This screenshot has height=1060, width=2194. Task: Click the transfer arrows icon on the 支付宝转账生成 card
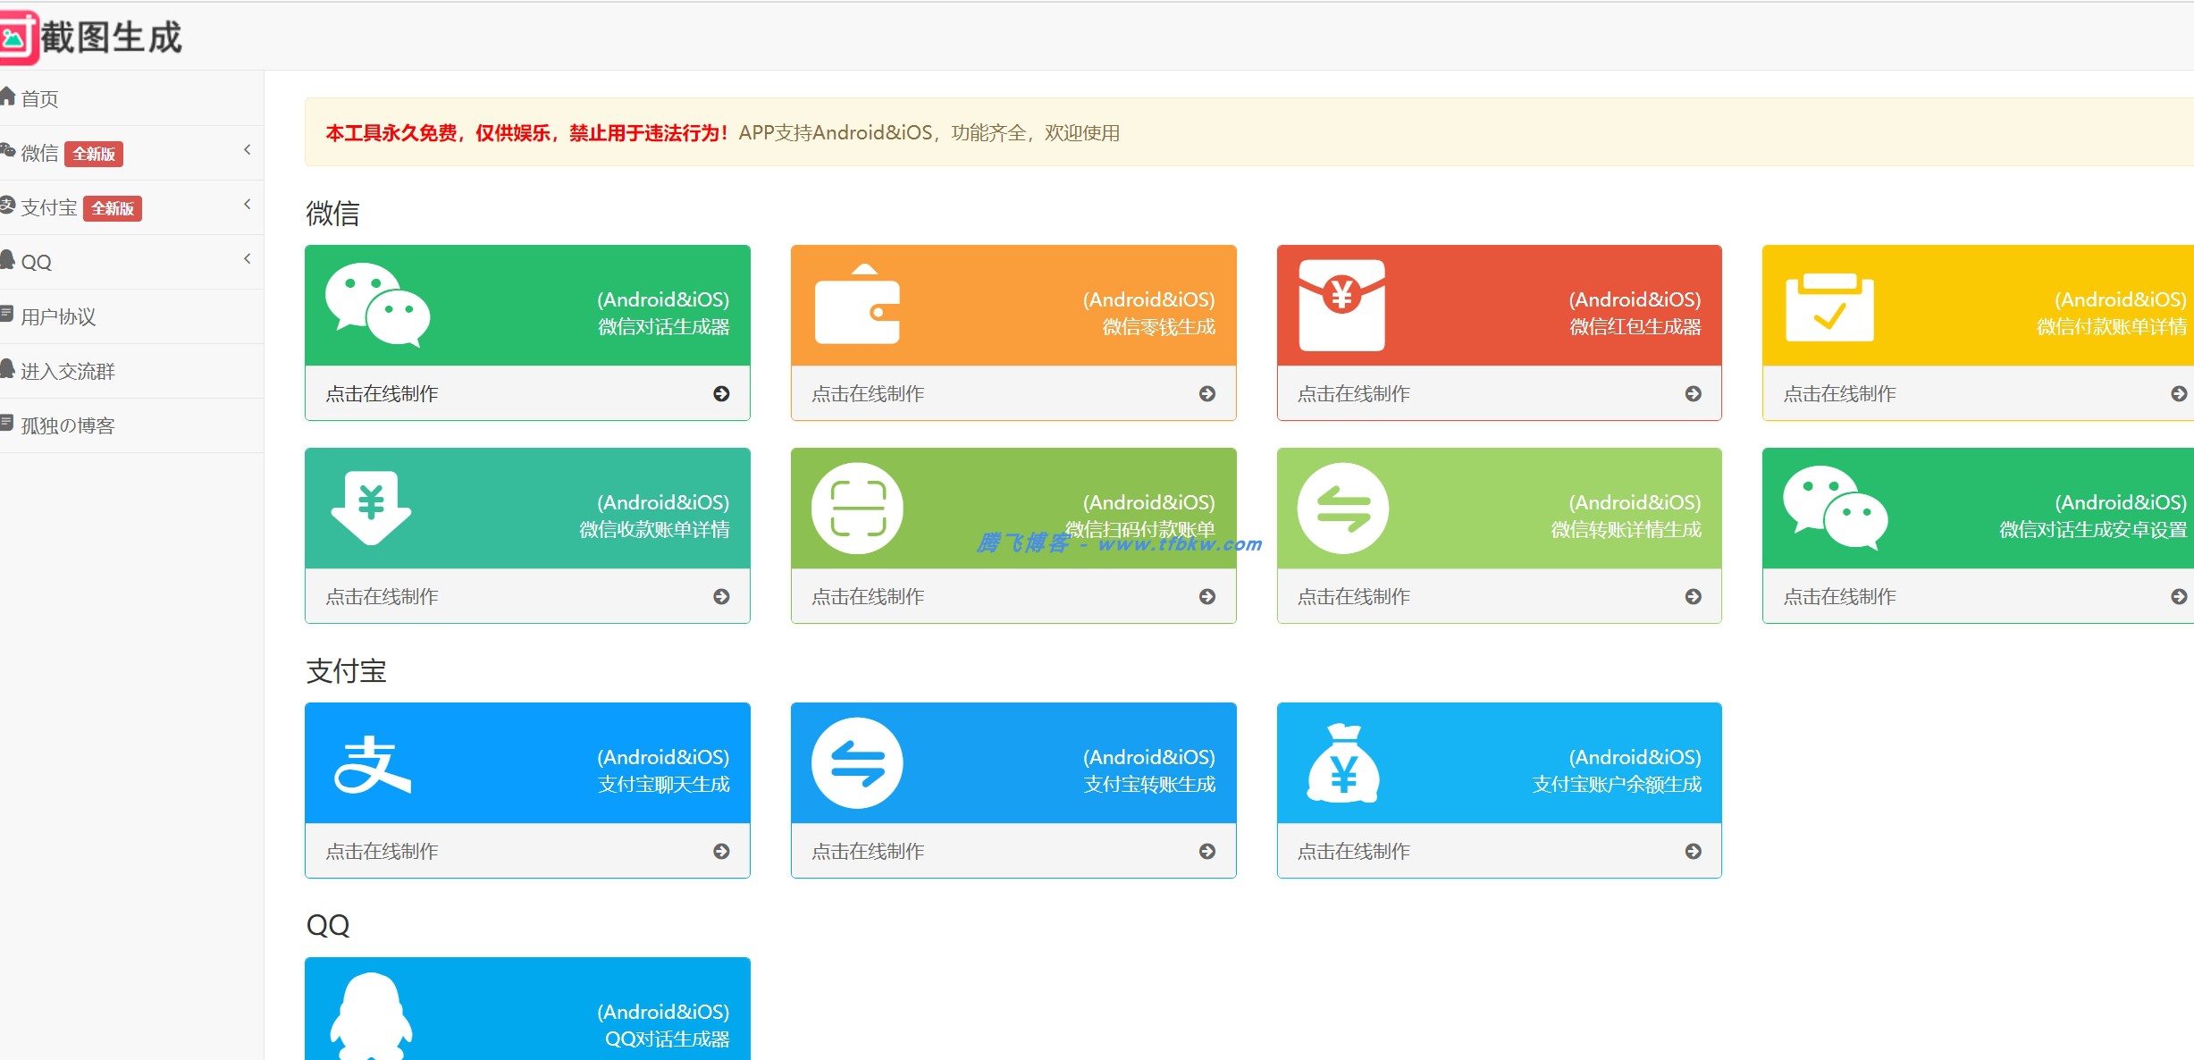(x=857, y=763)
